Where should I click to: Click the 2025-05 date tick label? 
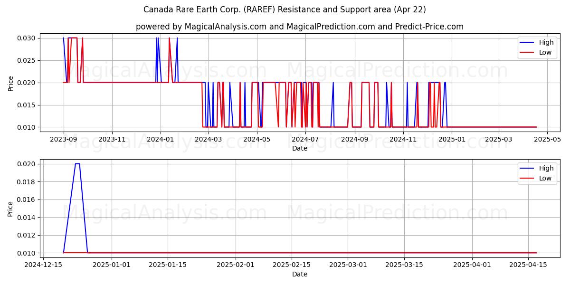coord(547,139)
